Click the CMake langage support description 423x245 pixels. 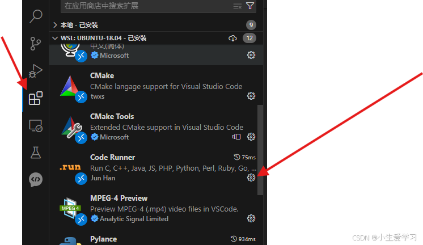click(166, 87)
